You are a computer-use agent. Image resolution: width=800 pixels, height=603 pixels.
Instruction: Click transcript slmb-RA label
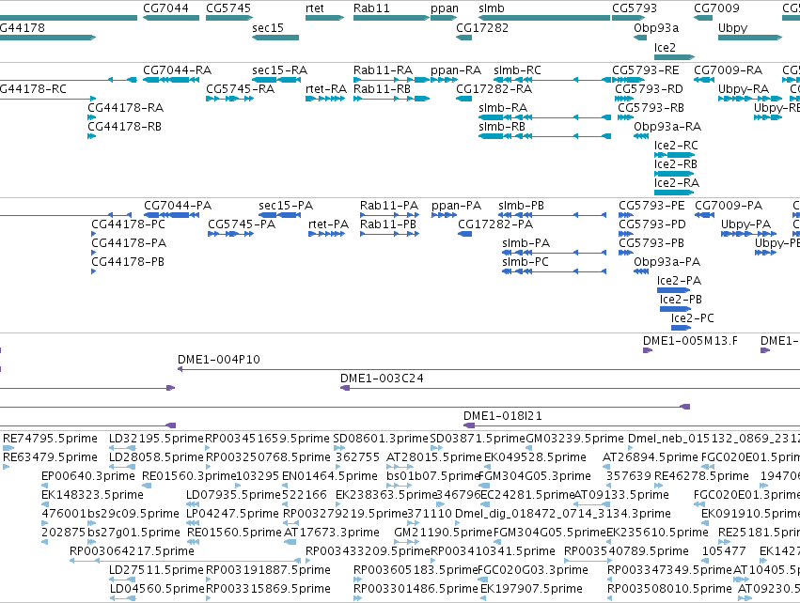(503, 108)
